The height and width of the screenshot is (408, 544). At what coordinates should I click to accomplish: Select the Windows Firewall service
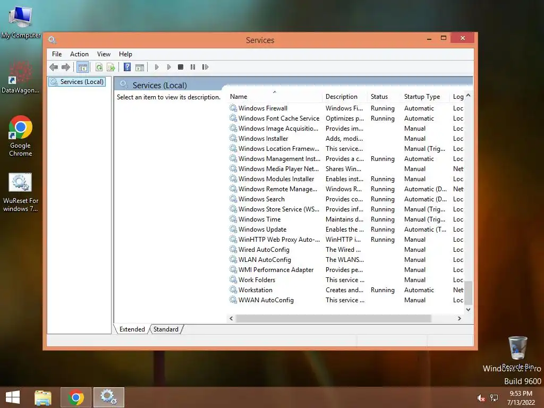pyautogui.click(x=346, y=108)
